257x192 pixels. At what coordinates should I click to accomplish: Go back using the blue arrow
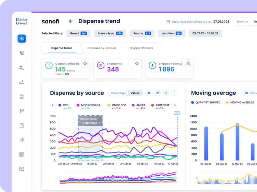click(x=71, y=21)
